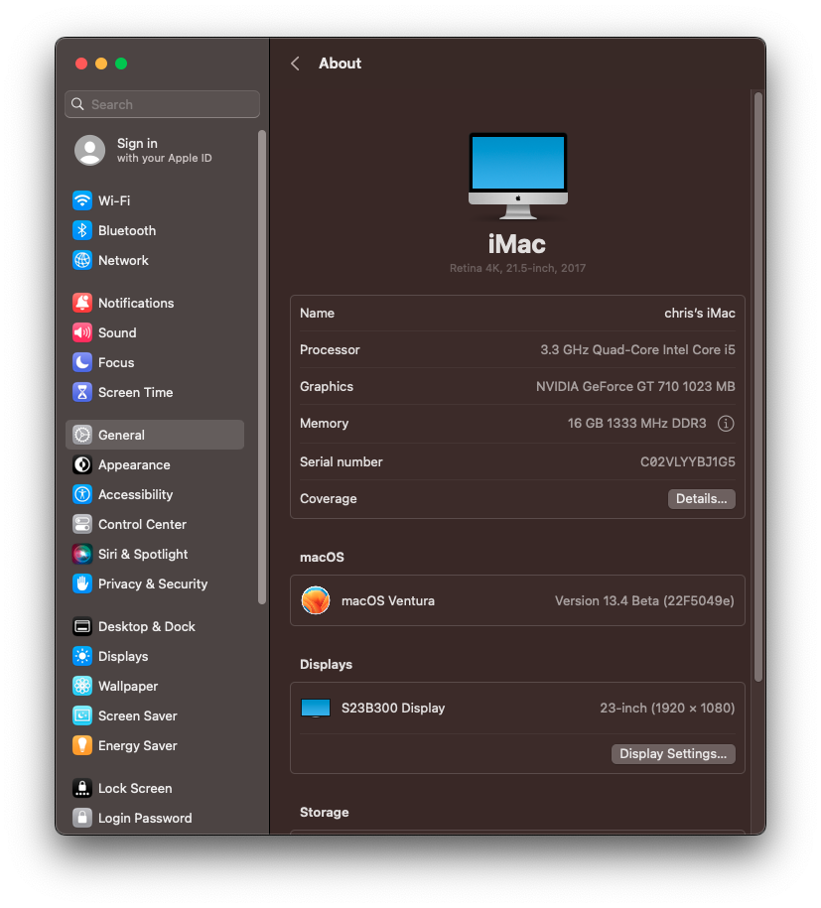
Task: Open Screen Time hourglass icon
Action: pyautogui.click(x=82, y=392)
